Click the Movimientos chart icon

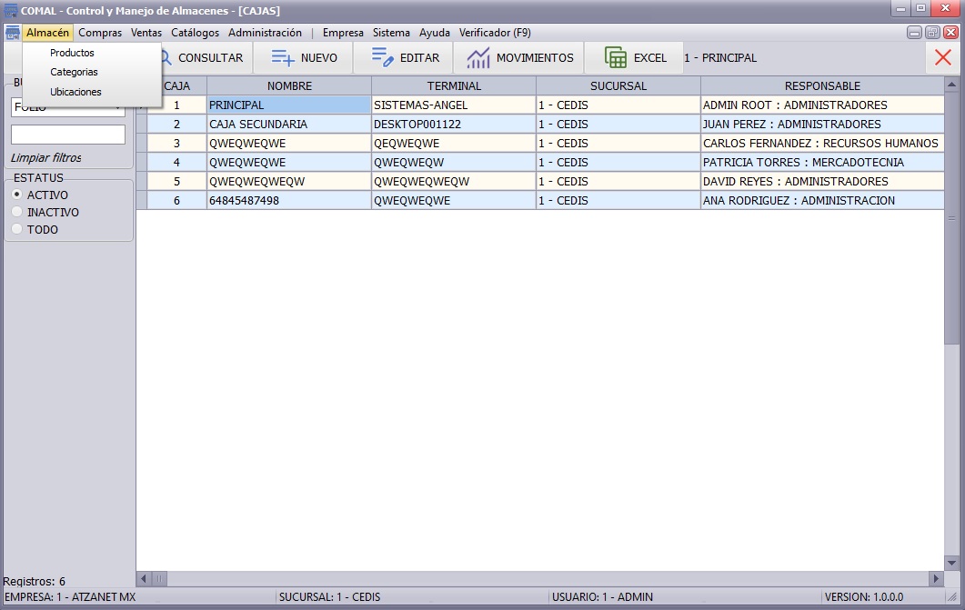pyautogui.click(x=479, y=56)
